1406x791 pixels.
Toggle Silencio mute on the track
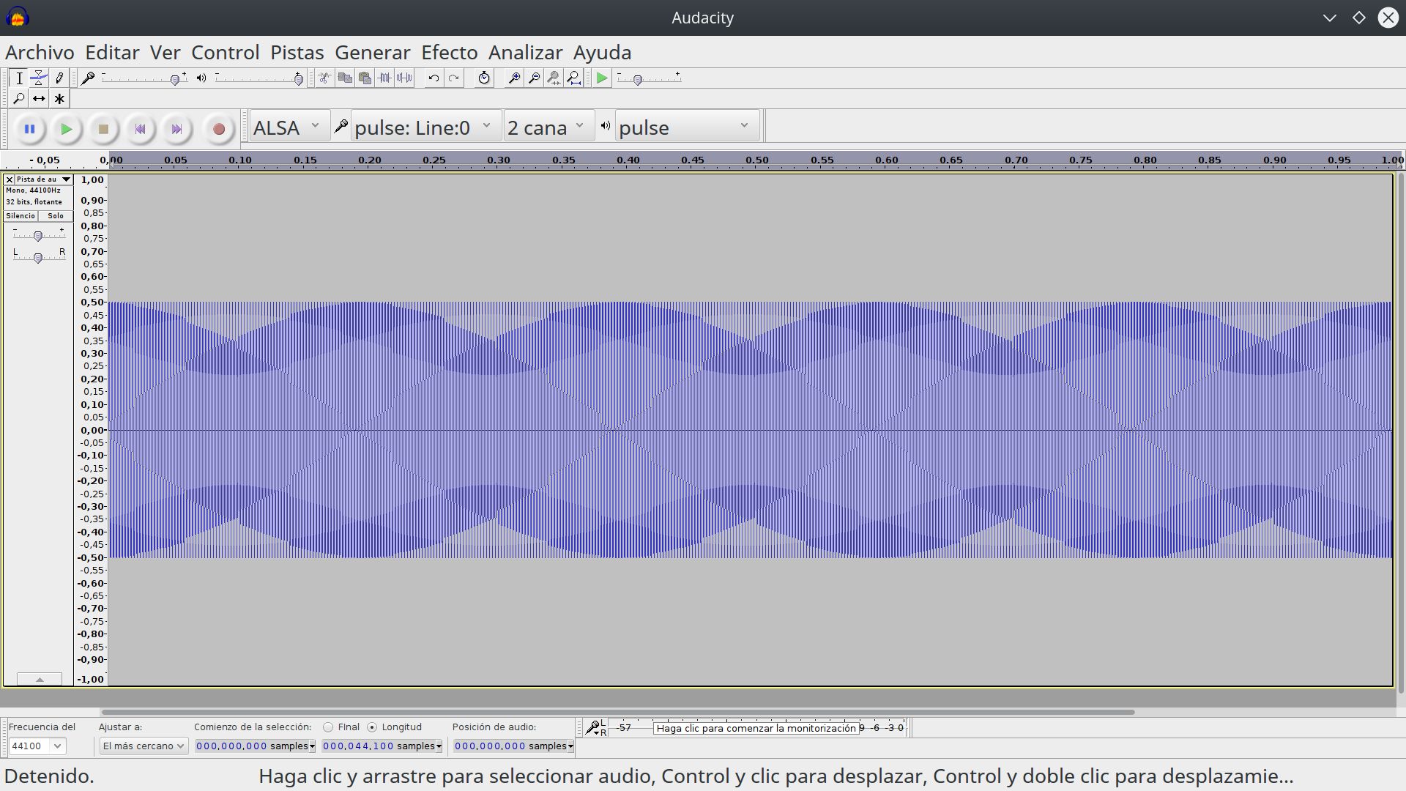tap(21, 216)
